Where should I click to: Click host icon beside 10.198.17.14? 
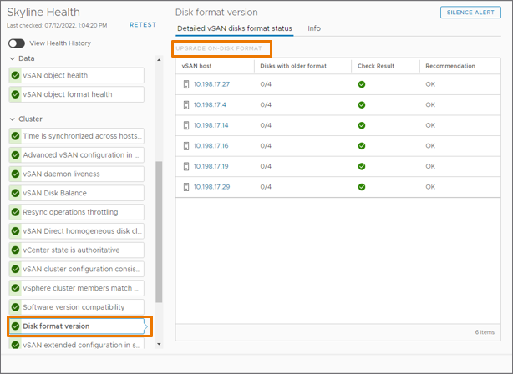[186, 125]
